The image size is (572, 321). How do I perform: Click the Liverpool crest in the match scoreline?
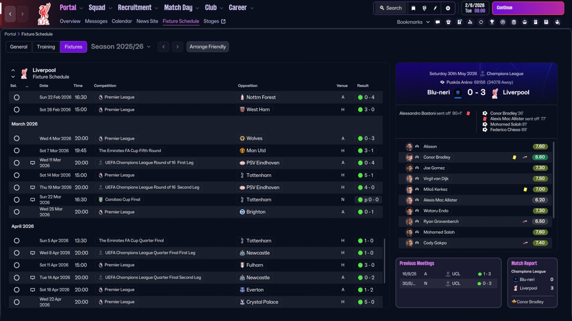[495, 93]
